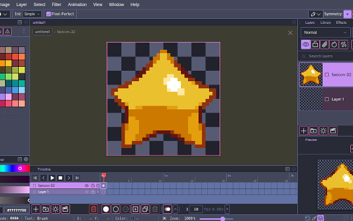
Task: Tick the favicon-32 checkbox in the timeline row
Action: pyautogui.click(x=34, y=186)
